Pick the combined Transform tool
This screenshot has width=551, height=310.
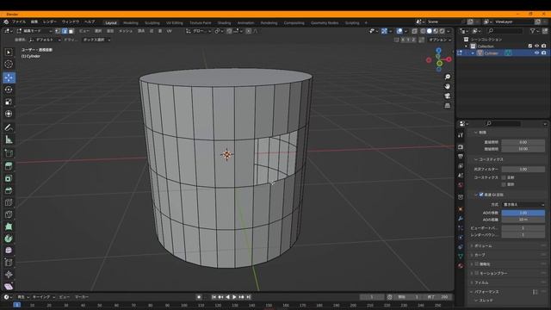[9, 114]
